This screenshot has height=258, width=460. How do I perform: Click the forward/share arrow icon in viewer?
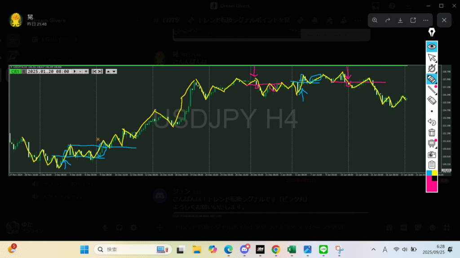[388, 20]
